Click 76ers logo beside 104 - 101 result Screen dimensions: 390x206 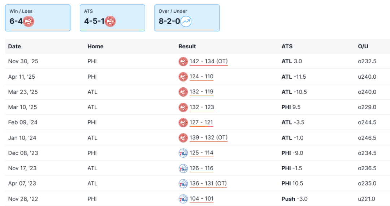tap(183, 199)
